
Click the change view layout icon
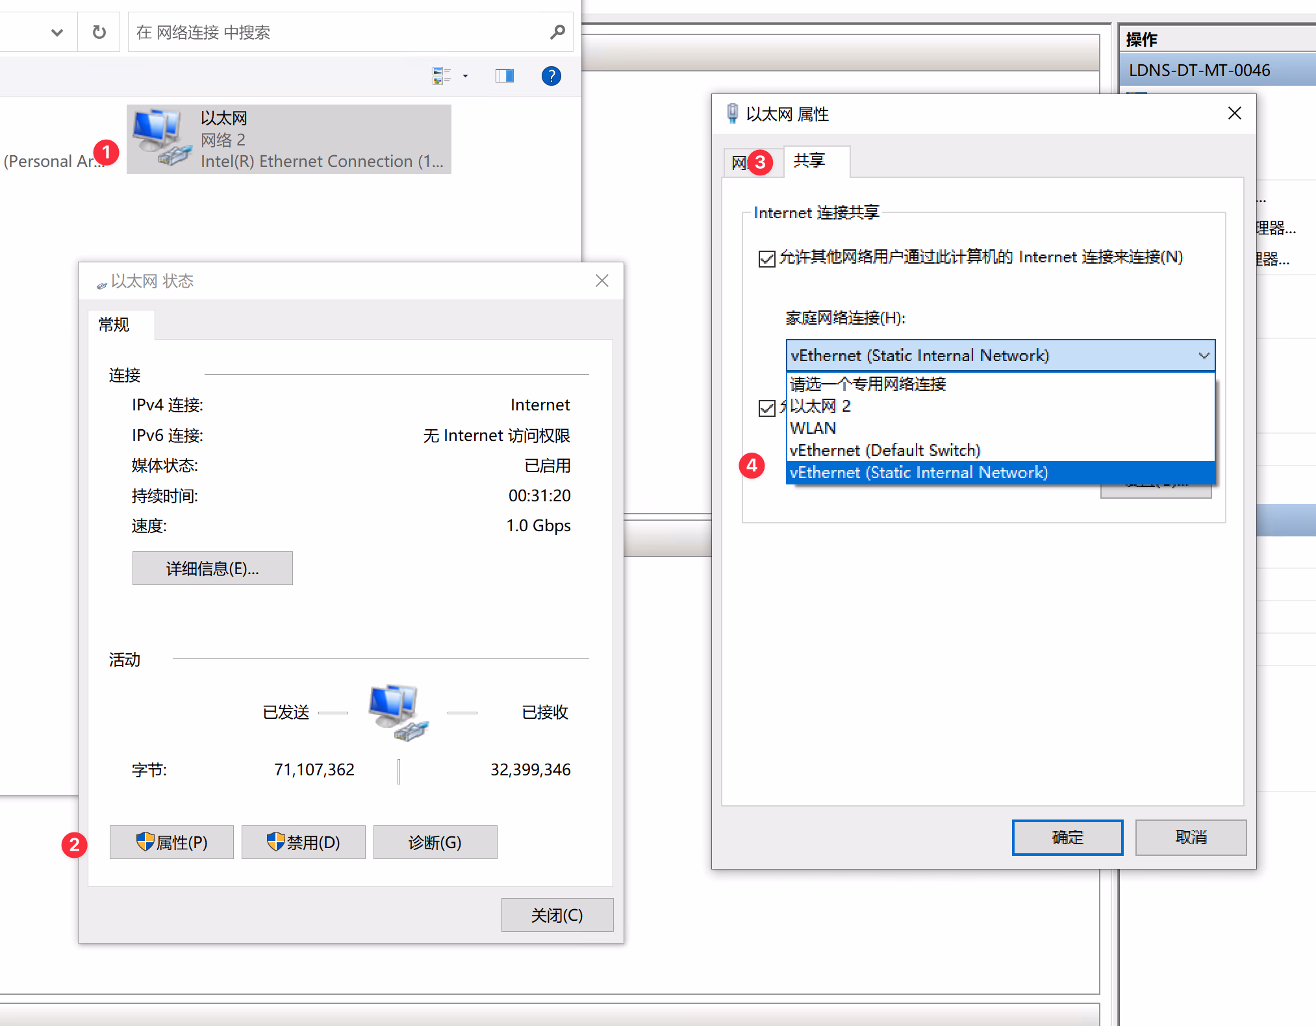(x=441, y=76)
